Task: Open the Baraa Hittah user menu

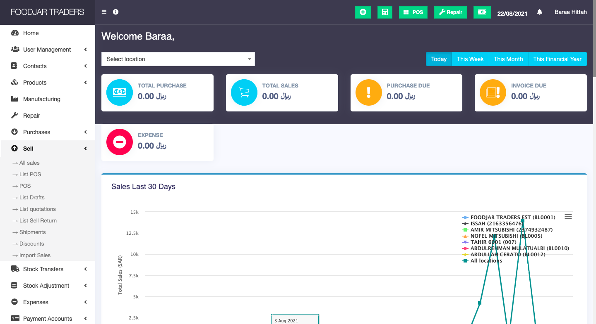Action: coord(571,12)
